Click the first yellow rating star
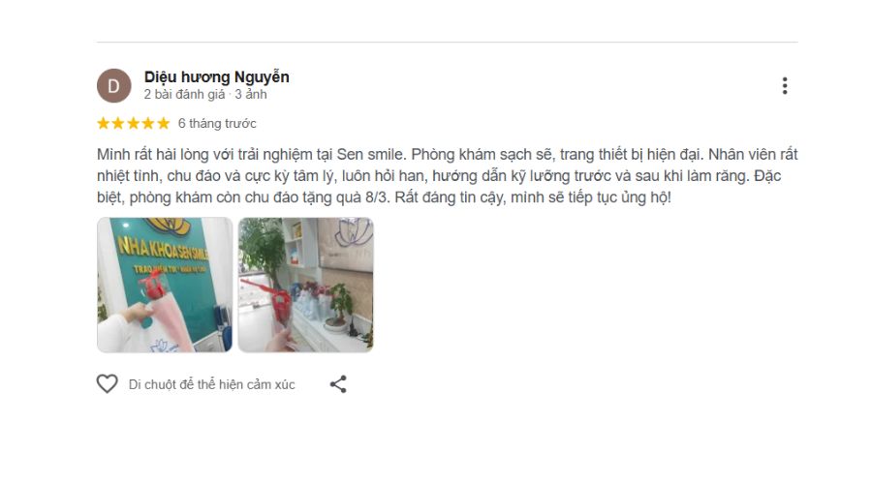Viewport: 872px width, 484px height. click(x=104, y=123)
